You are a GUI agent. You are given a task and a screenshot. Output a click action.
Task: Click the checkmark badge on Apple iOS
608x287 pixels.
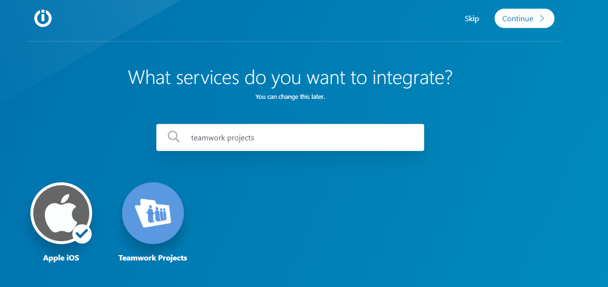(82, 233)
